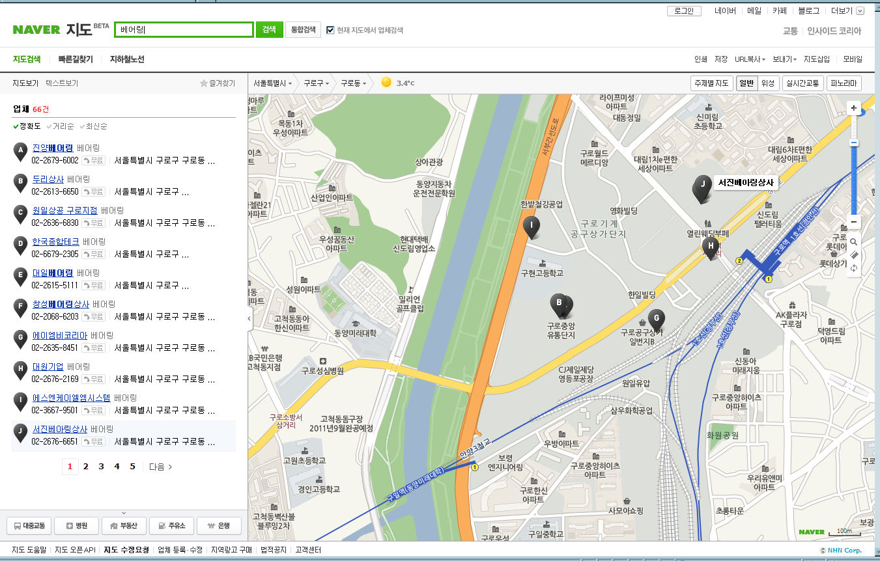
Task: Sort results by 최신순
Action: pos(93,126)
